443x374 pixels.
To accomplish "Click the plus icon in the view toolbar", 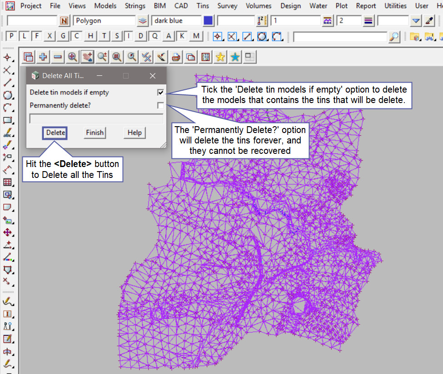I will pyautogui.click(x=43, y=57).
